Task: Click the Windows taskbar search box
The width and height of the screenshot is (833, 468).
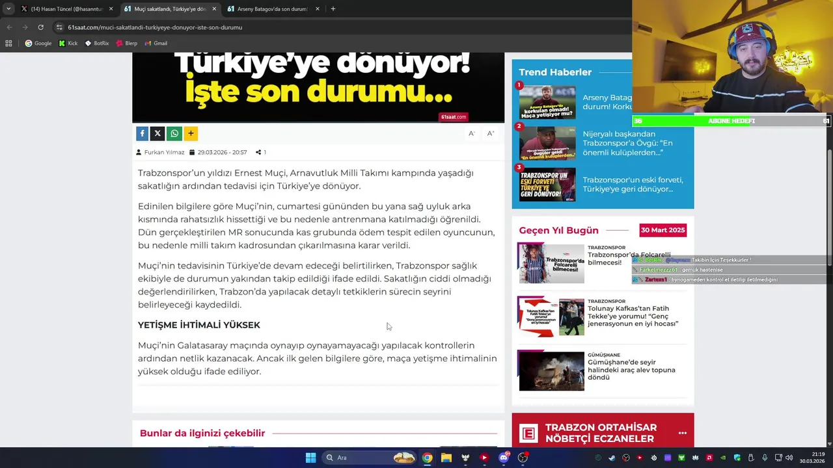Action: click(369, 458)
